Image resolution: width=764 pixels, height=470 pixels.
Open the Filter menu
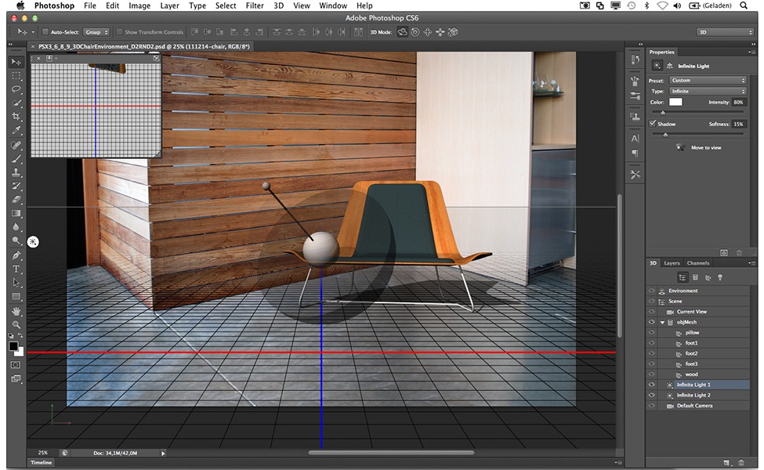point(254,5)
